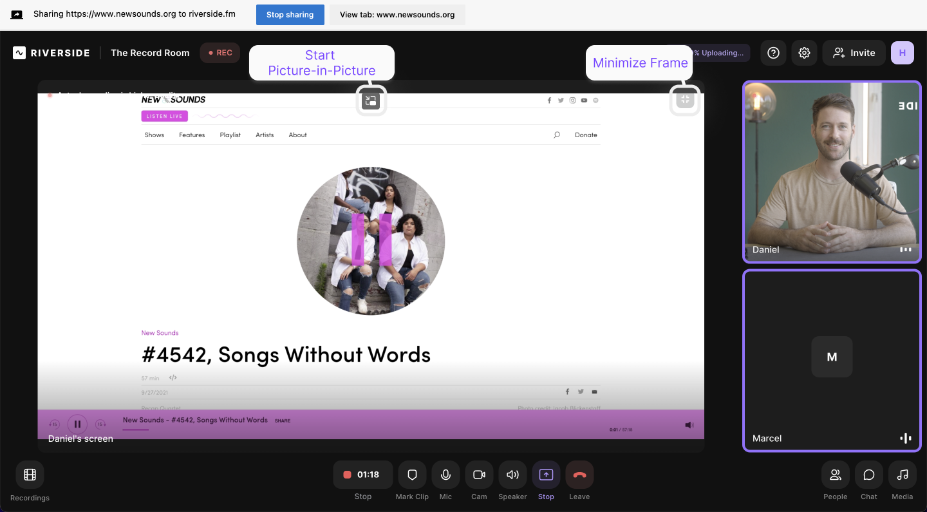The image size is (927, 512).
Task: Click the New Sounds search magnifier
Action: click(557, 135)
